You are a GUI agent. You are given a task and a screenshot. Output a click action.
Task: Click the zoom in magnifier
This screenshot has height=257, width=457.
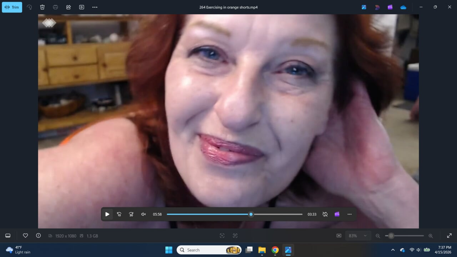(x=431, y=236)
